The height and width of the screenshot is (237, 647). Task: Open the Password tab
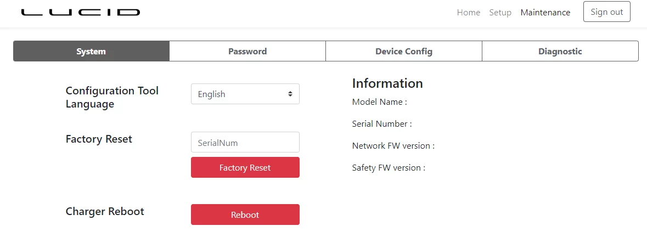pyautogui.click(x=247, y=51)
